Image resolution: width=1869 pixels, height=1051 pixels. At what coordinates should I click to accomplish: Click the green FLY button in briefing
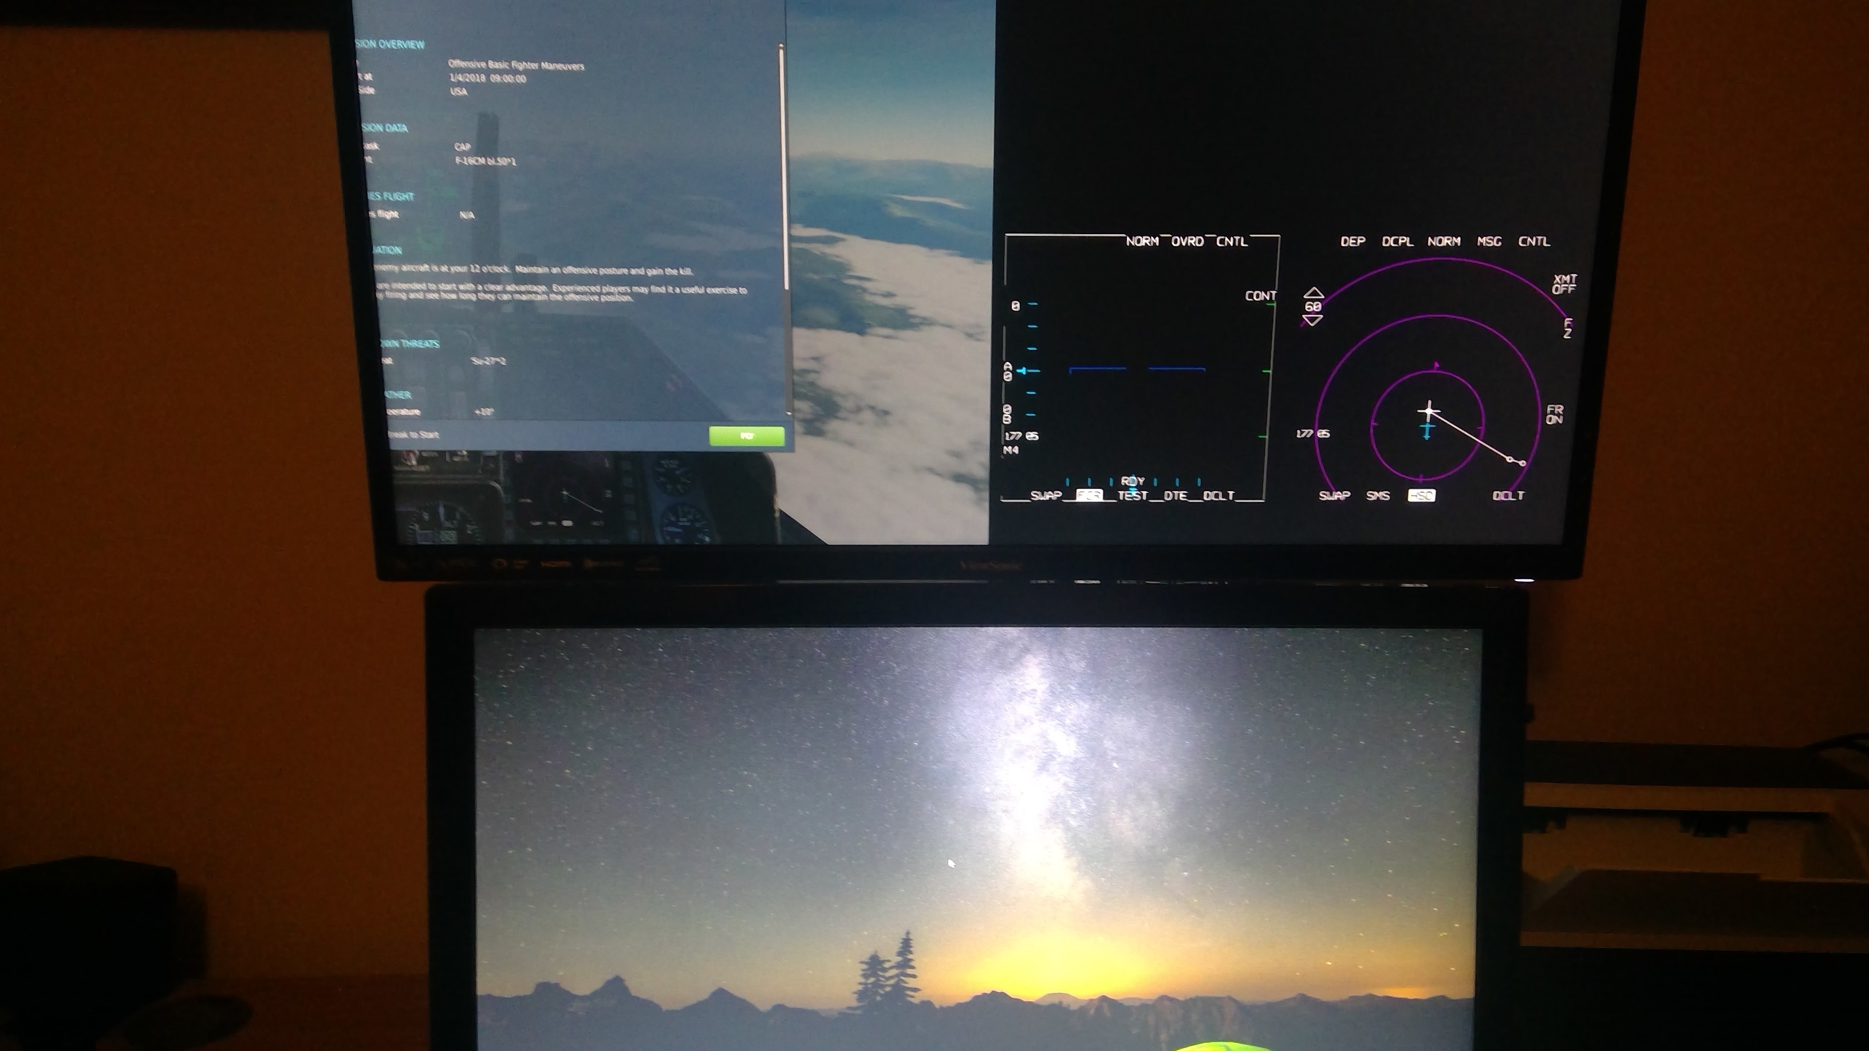747,436
